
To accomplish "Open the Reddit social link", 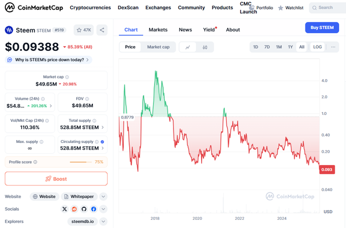I will pos(75,209).
